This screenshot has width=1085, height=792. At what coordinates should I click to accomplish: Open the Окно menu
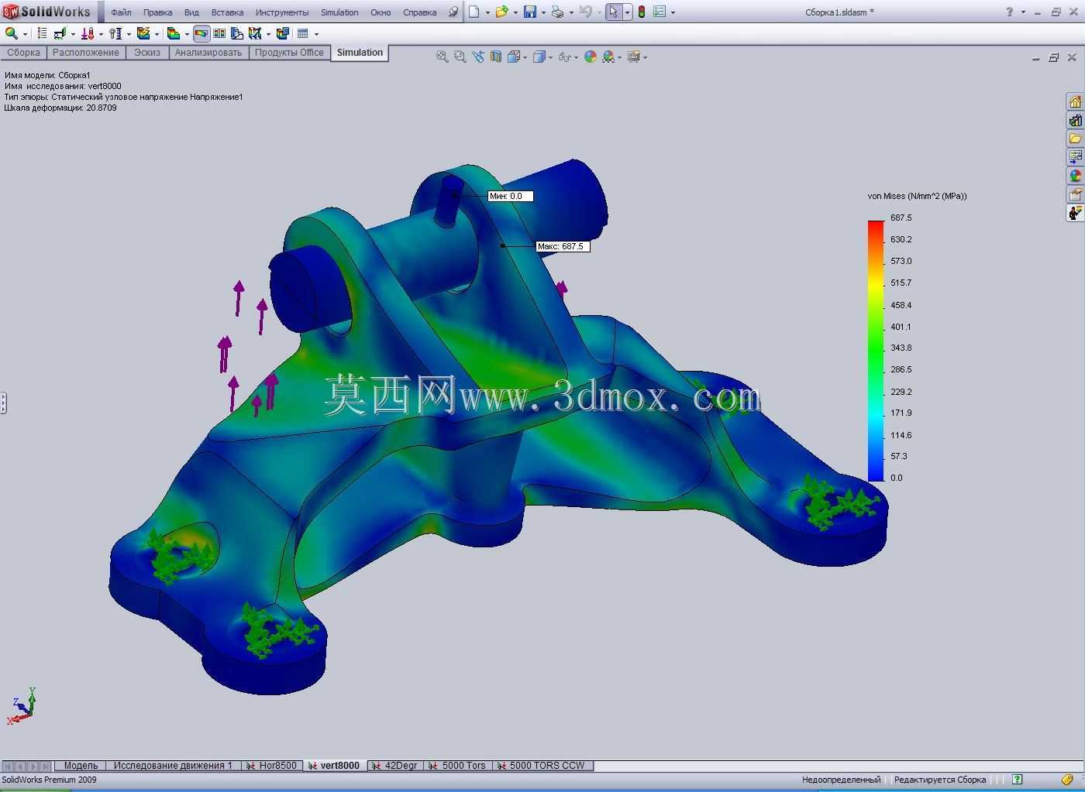tap(381, 12)
